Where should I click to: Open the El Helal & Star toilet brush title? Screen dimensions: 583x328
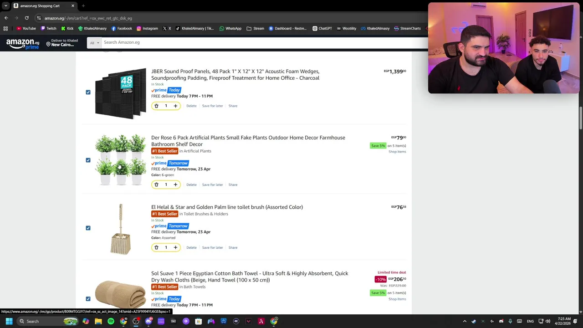coord(227,207)
